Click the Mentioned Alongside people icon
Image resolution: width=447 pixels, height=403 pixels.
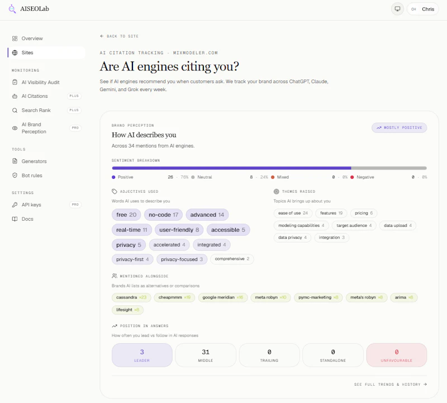coord(115,276)
